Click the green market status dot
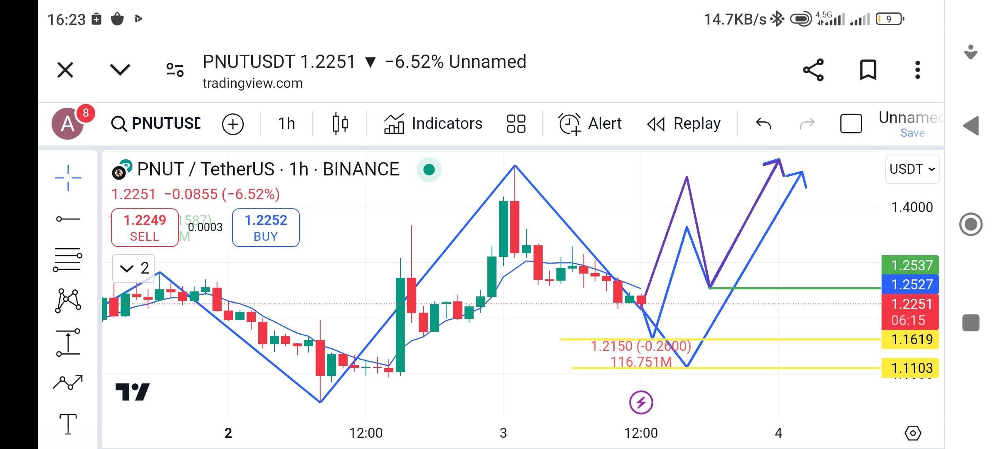This screenshot has width=998, height=449. pyautogui.click(x=429, y=170)
